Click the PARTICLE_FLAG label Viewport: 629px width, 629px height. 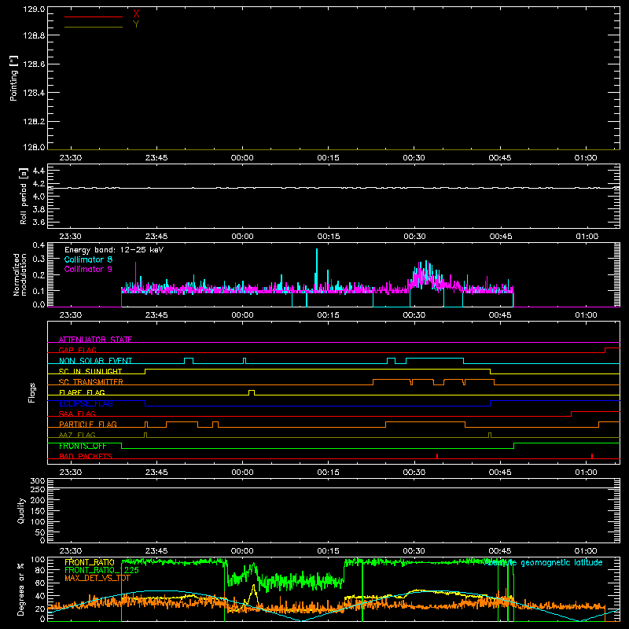click(88, 424)
